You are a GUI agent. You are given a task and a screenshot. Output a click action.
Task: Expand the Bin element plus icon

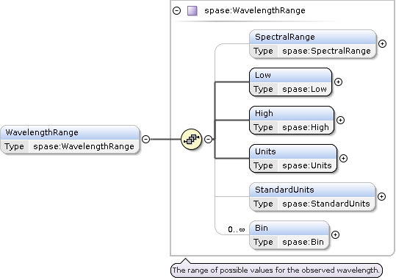[335, 234]
